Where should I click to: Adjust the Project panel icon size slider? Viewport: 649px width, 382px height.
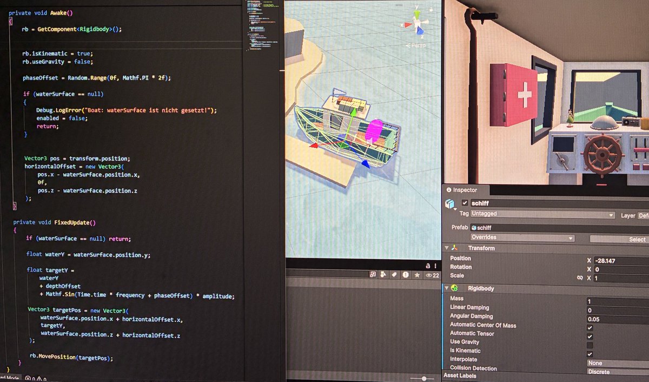(423, 378)
